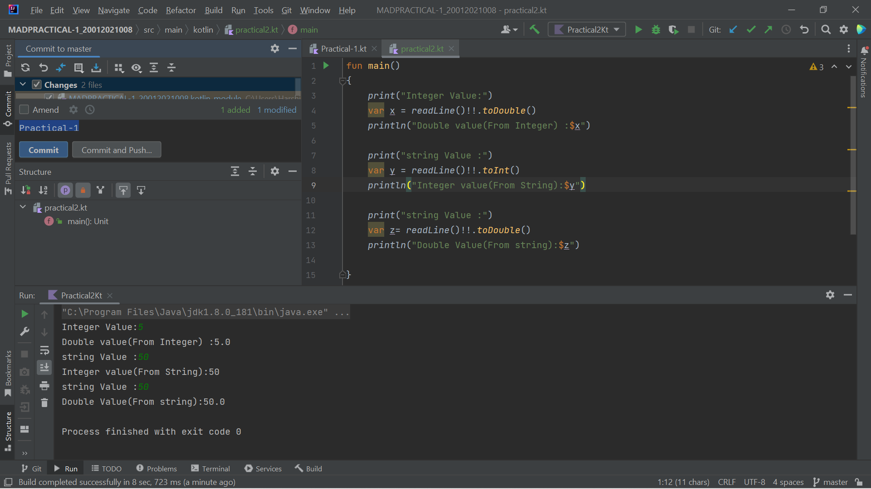Enable the Amend checkbox
This screenshot has height=489, width=871.
tap(24, 110)
